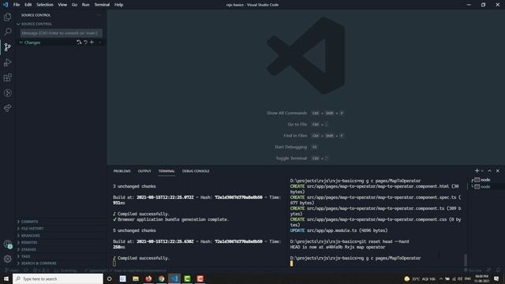Open Firefox from the taskbar
Viewport: 505px width, 284px height.
(x=148, y=278)
